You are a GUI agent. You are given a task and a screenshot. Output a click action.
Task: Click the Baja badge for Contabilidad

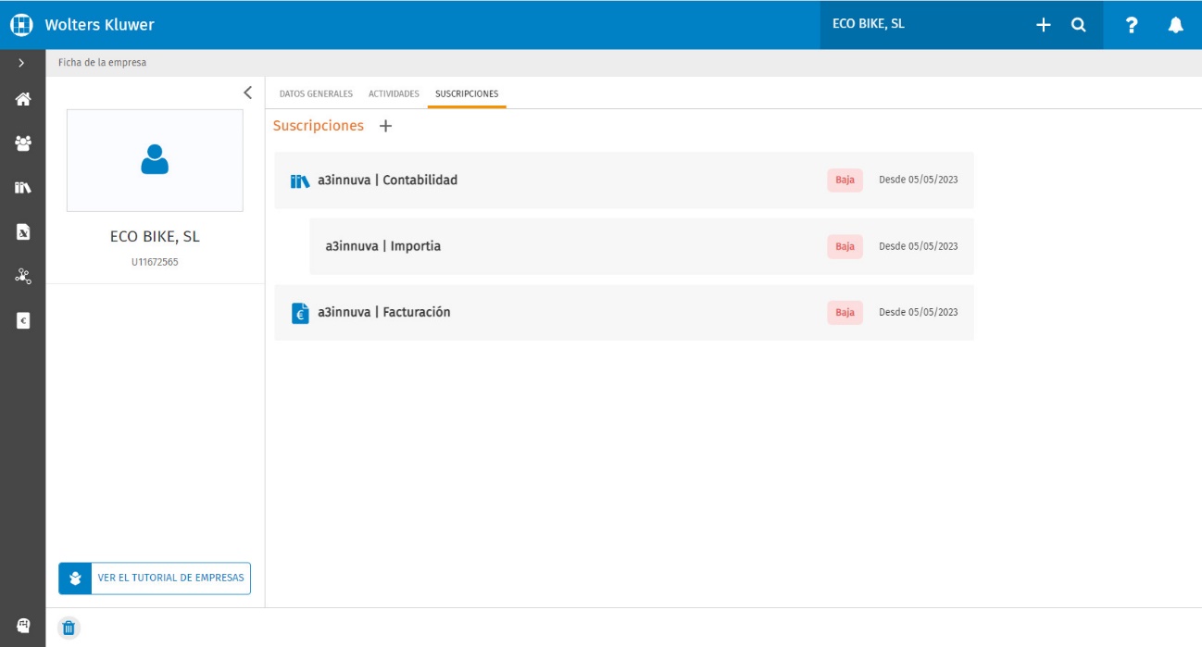point(845,180)
